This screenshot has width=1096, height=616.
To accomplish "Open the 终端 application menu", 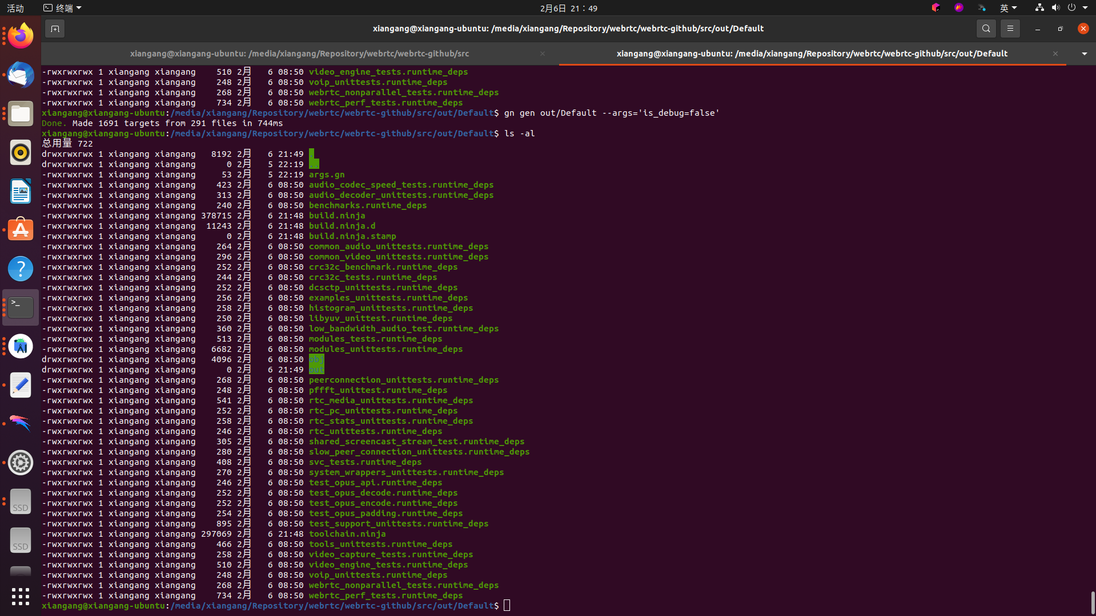I will coord(62,8).
